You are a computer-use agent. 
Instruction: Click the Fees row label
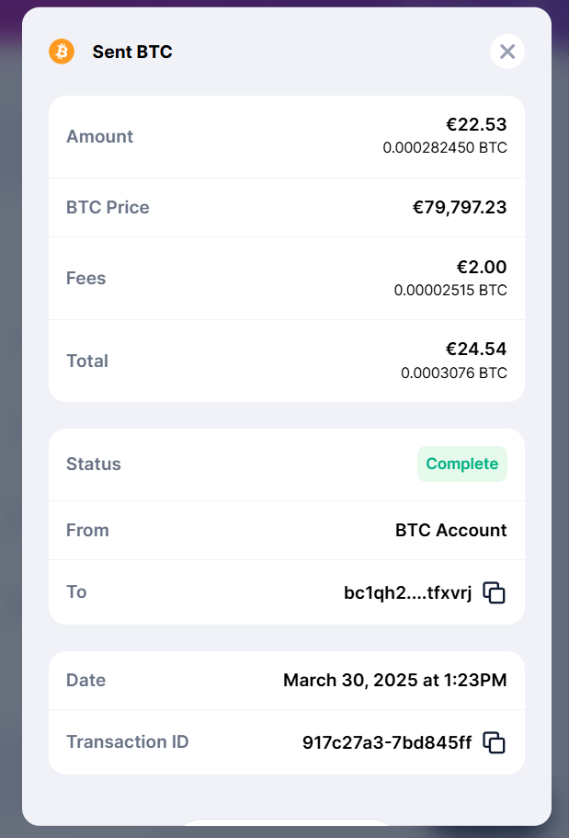(85, 278)
